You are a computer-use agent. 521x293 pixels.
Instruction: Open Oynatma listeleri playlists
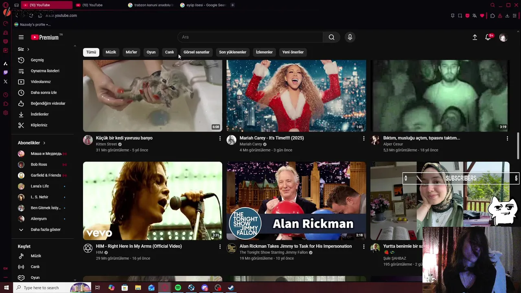(44, 71)
